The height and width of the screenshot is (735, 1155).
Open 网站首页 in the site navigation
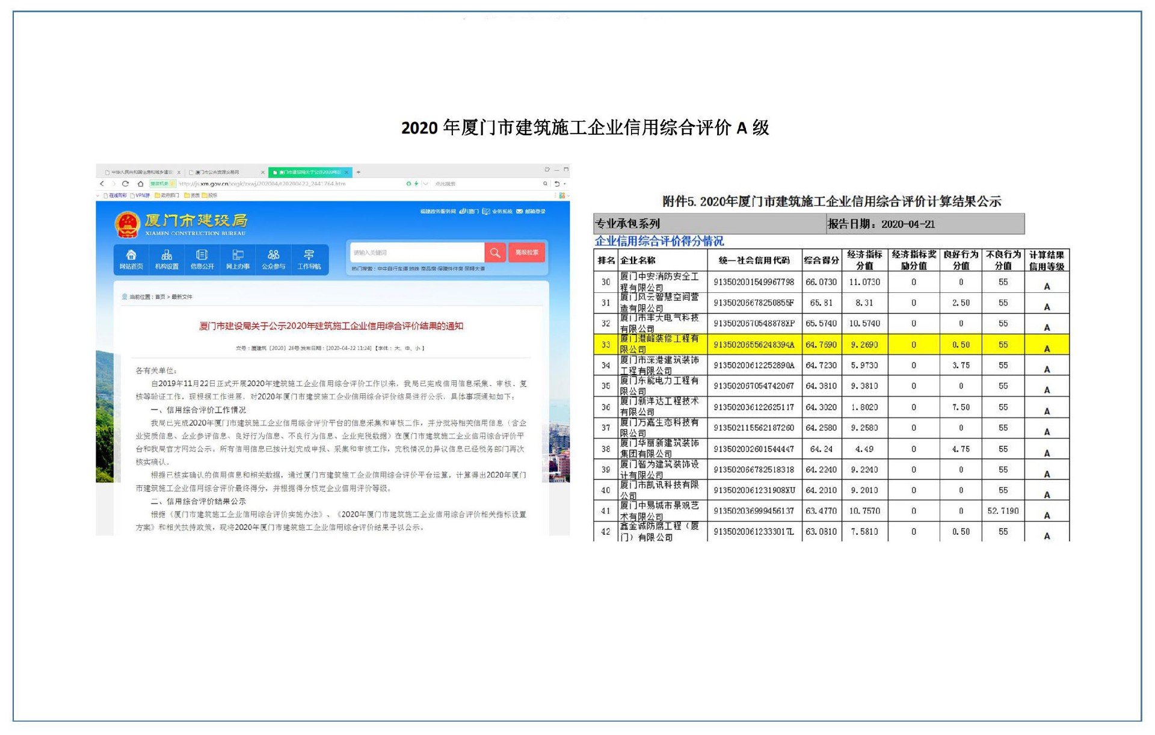pyautogui.click(x=131, y=260)
